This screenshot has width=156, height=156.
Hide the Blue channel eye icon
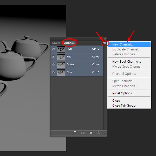[x=53, y=72]
